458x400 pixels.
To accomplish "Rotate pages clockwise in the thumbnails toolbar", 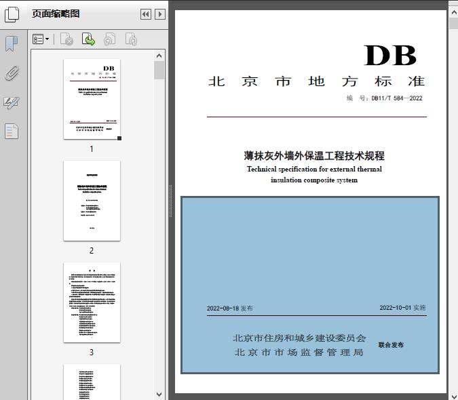I will tap(131, 40).
